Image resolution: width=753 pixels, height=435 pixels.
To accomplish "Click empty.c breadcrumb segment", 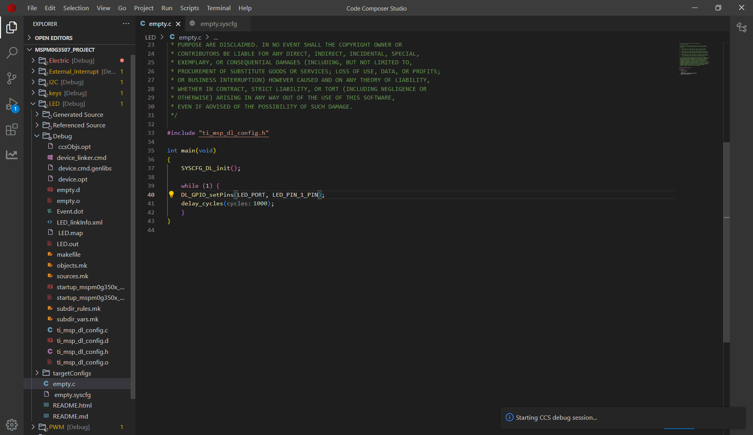I will 190,37.
